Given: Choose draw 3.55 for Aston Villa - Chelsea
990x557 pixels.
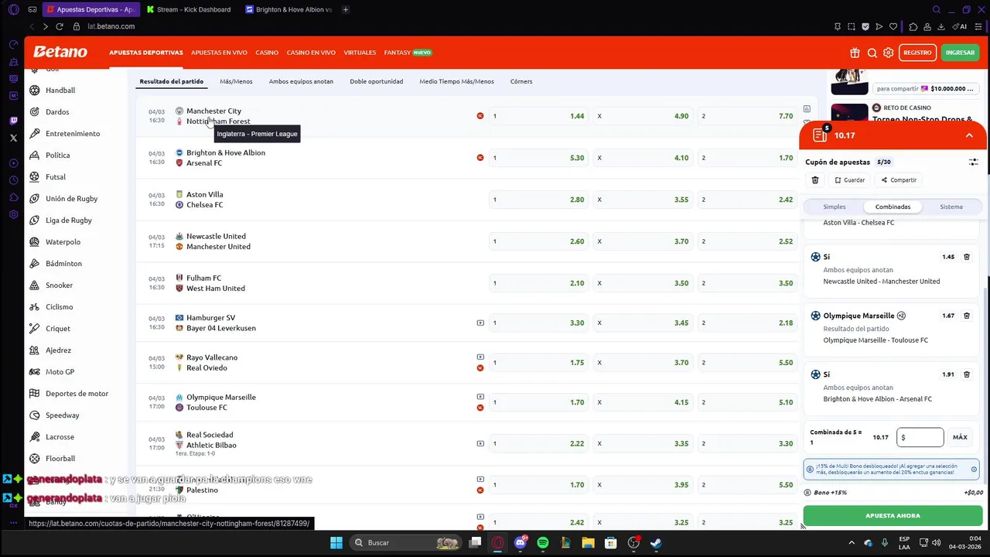Looking at the screenshot, I should [643, 200].
